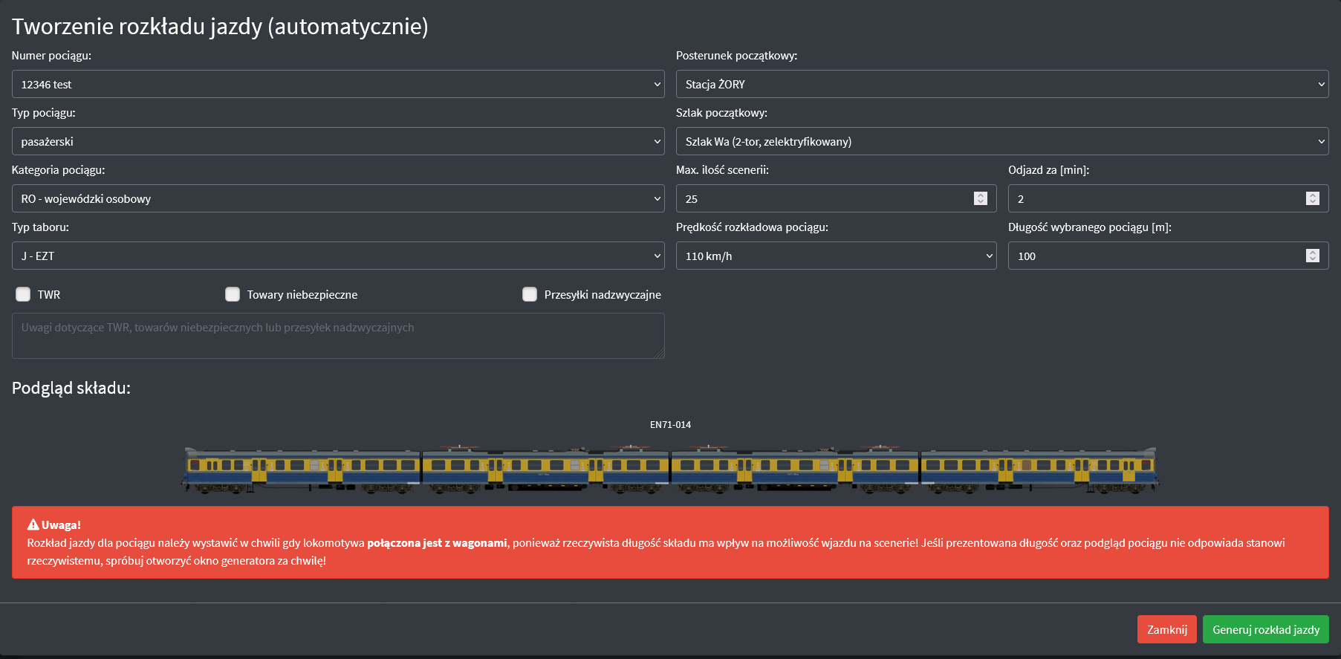This screenshot has height=659, width=1341.
Task: Click the Max. ilość scenerii stepper arrows
Action: [980, 198]
